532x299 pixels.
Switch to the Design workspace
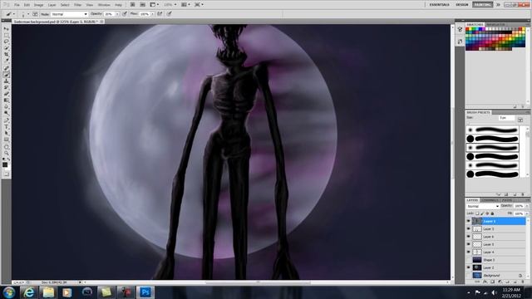462,5
